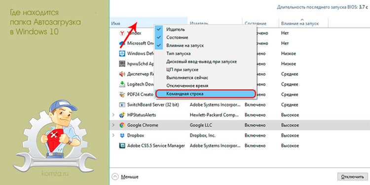Click the Logitech Download Assistant icon
This screenshot has height=185, width=370.
click(122, 84)
